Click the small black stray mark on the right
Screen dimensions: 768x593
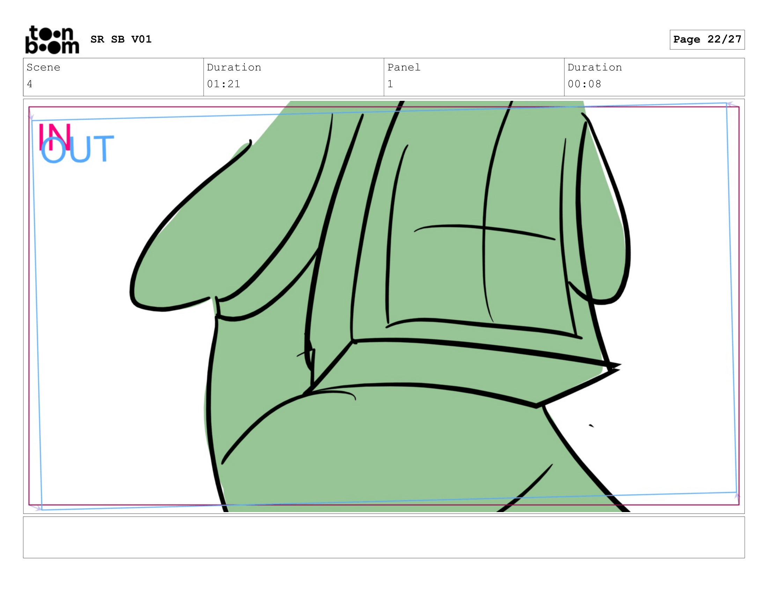click(x=591, y=426)
